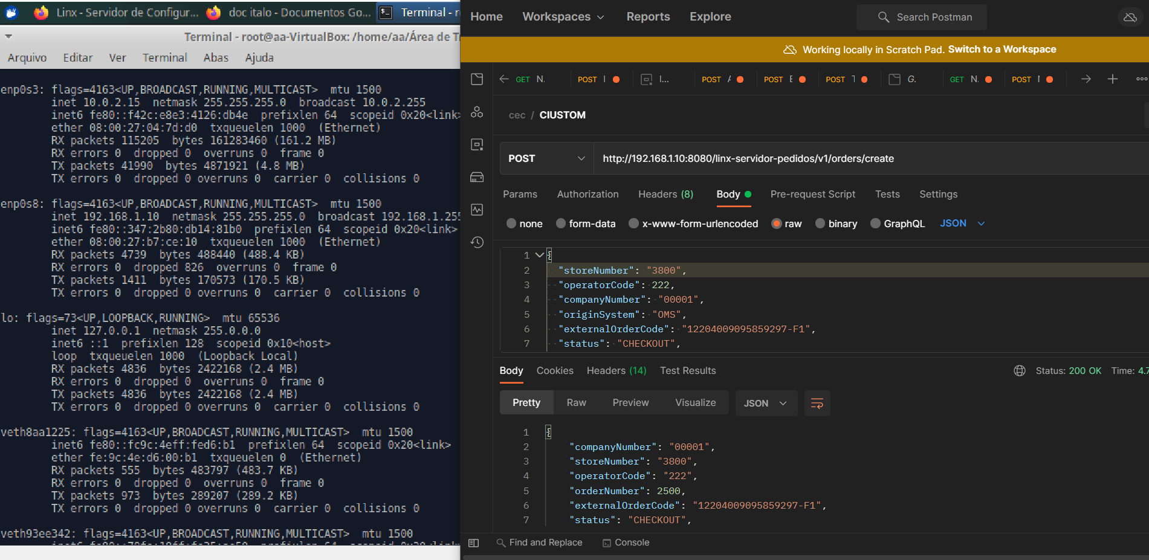This screenshot has width=1149, height=560.
Task: Click the globe network icon near Status
Action: [1019, 371]
